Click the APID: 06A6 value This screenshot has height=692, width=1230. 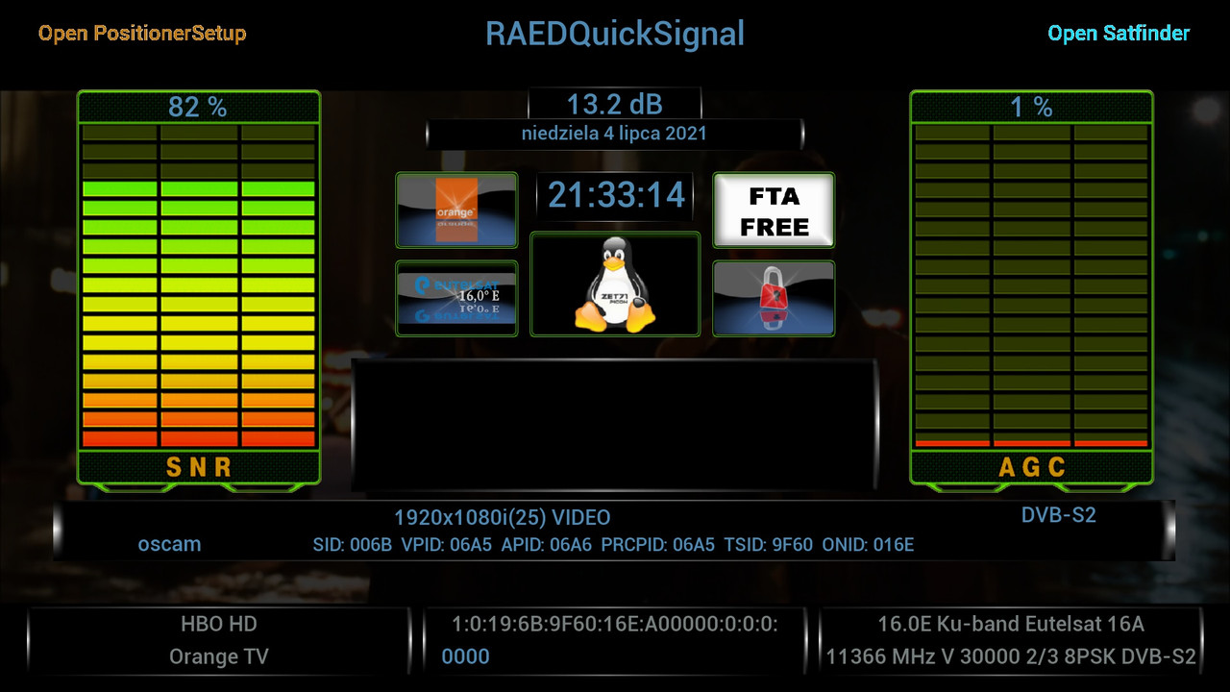point(546,545)
